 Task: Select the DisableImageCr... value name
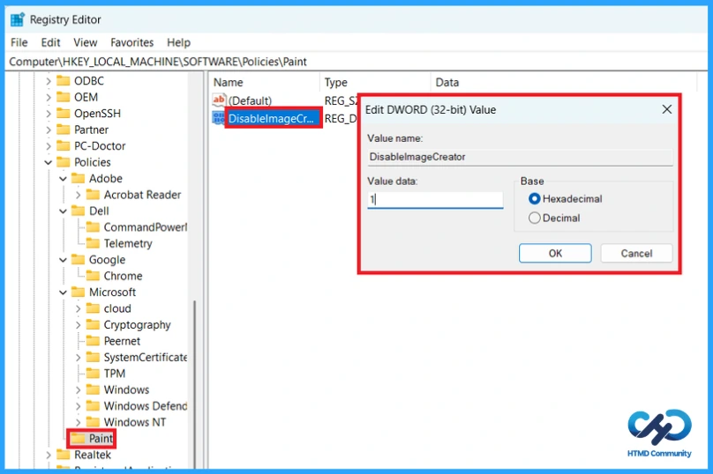coord(272,118)
